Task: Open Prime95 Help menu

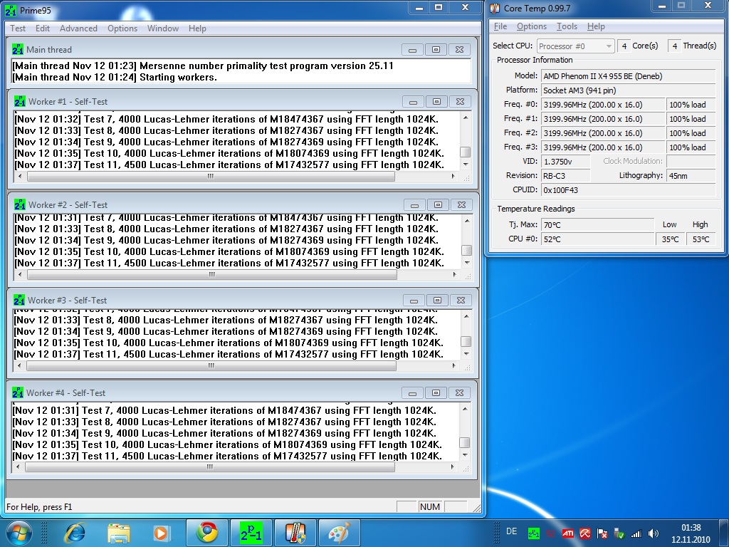Action: coord(197,28)
